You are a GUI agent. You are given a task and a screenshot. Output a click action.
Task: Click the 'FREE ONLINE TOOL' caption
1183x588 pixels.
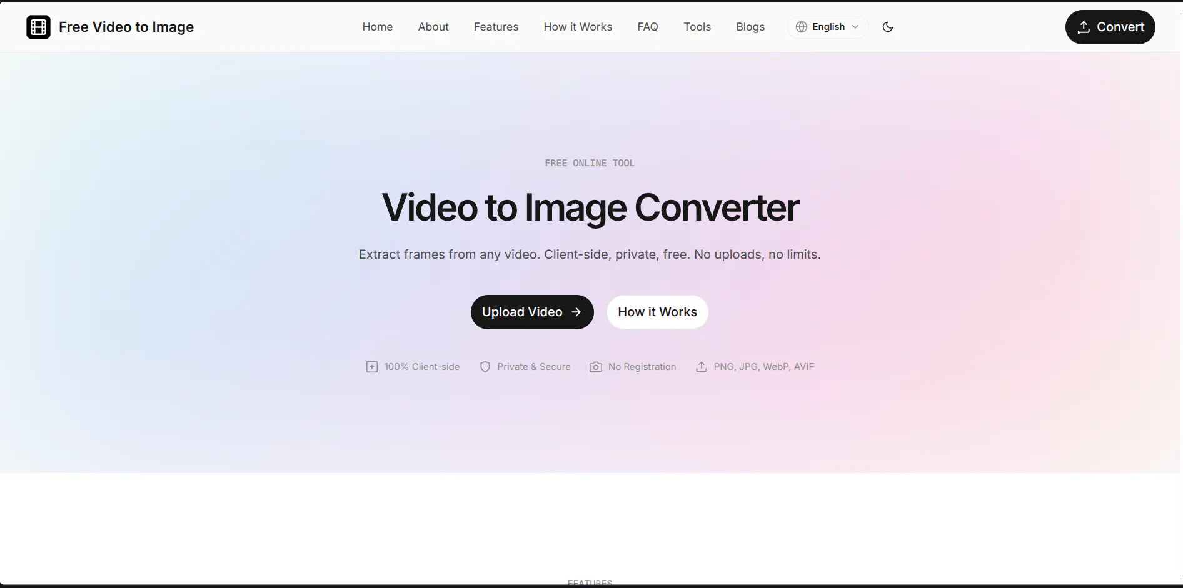click(x=590, y=163)
